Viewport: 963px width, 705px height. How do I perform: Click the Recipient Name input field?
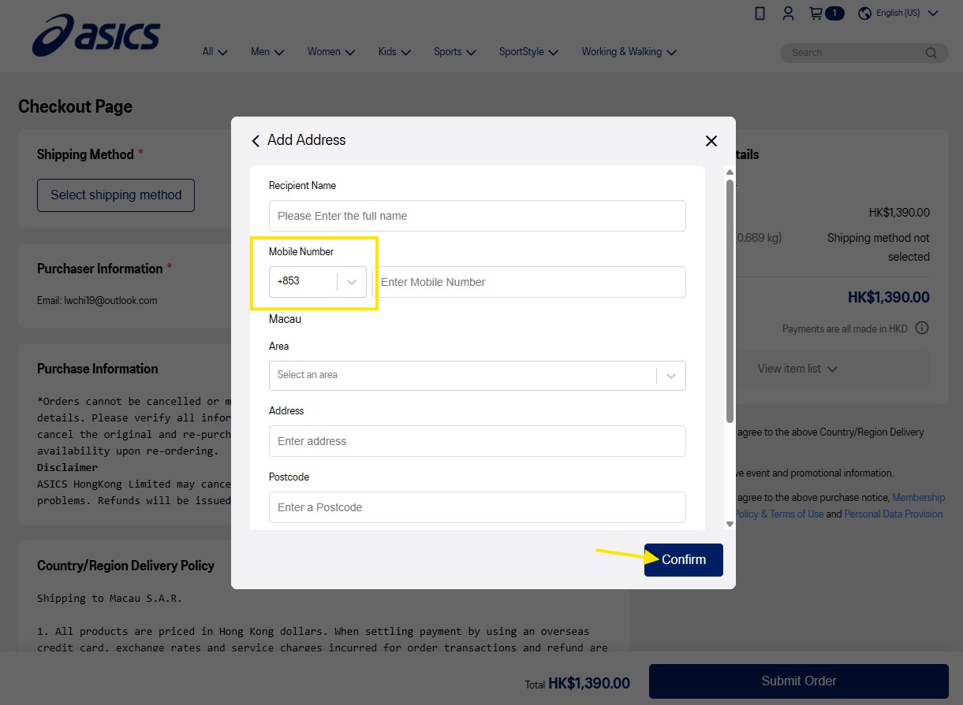pyautogui.click(x=477, y=216)
